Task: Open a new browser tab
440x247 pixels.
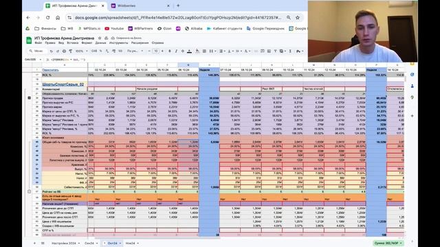Action: 178,5
